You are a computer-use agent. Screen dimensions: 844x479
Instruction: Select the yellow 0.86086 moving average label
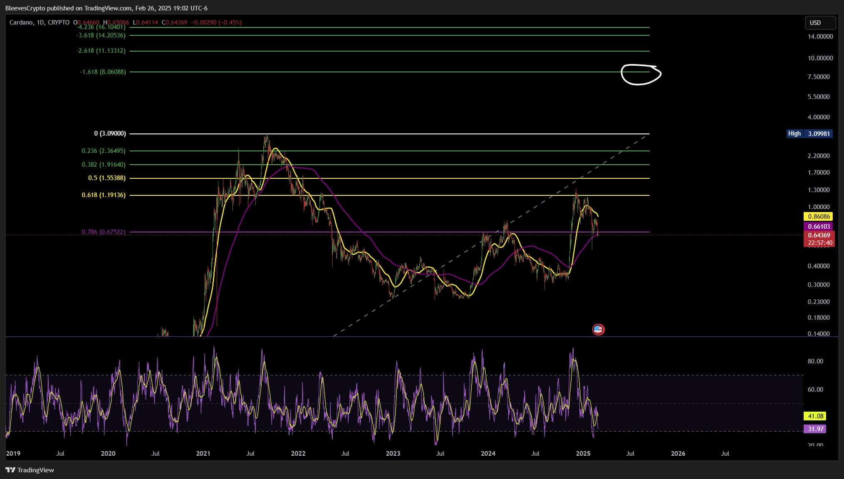tap(819, 216)
